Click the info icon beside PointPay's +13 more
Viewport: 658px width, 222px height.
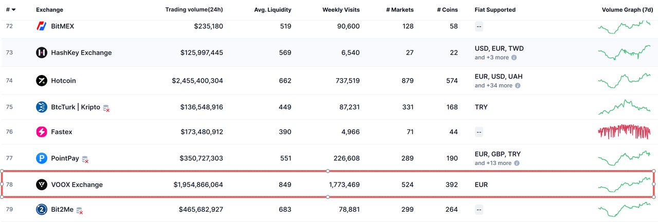[x=517, y=163]
